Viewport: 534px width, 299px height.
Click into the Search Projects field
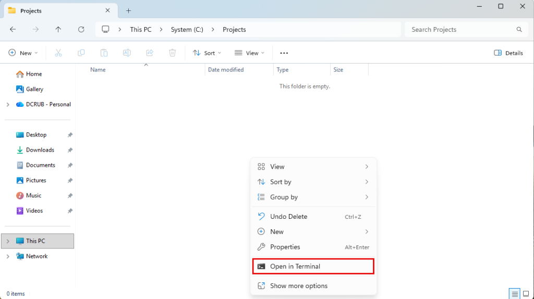tap(462, 30)
